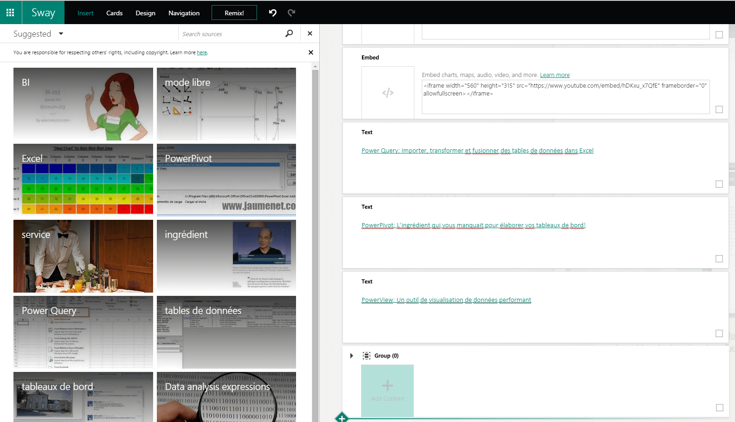Click the Undo arrow icon
This screenshot has width=735, height=422.
click(273, 13)
